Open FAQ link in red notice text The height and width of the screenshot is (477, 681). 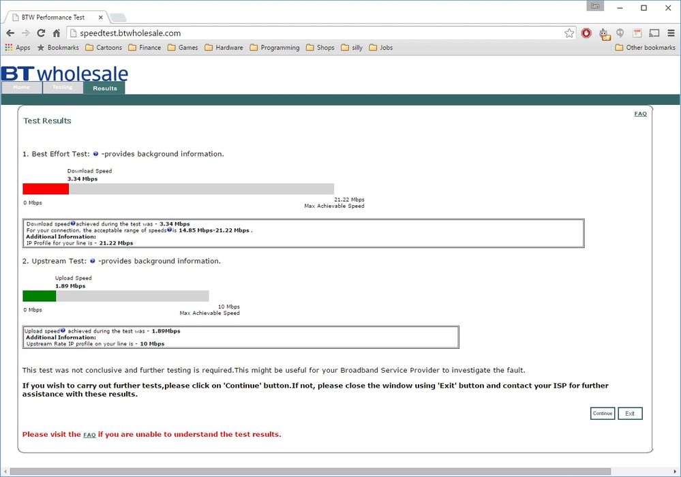[89, 435]
